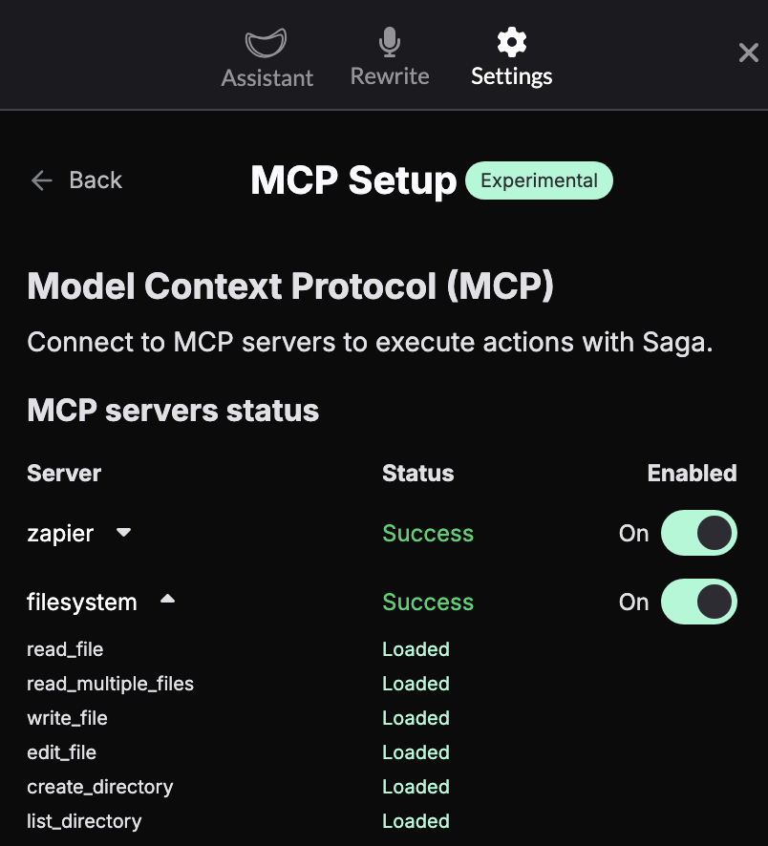
Task: Click the Loaded status beside read_file
Action: [x=416, y=648]
